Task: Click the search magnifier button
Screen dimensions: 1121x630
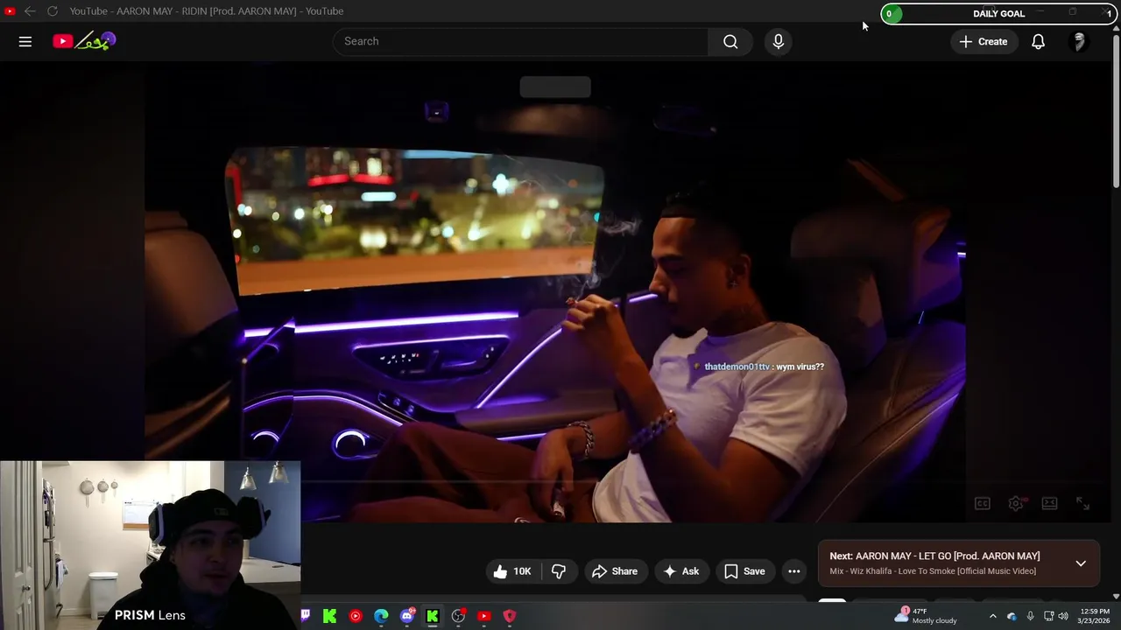Action: pos(730,41)
